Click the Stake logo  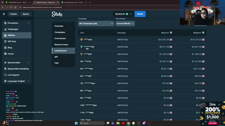click(57, 14)
